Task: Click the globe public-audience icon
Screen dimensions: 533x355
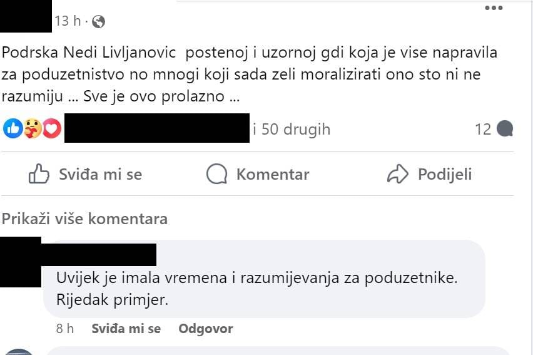Action: [x=98, y=22]
